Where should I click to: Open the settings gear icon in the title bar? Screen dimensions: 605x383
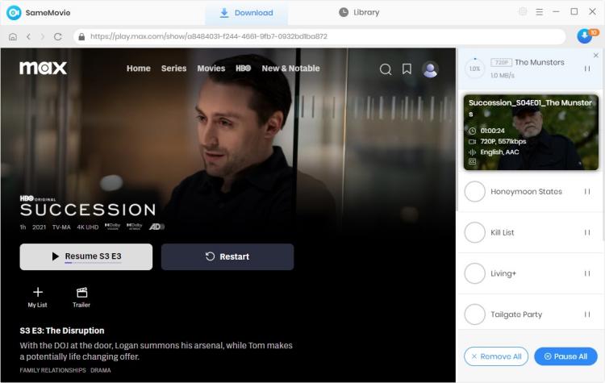[x=523, y=11]
